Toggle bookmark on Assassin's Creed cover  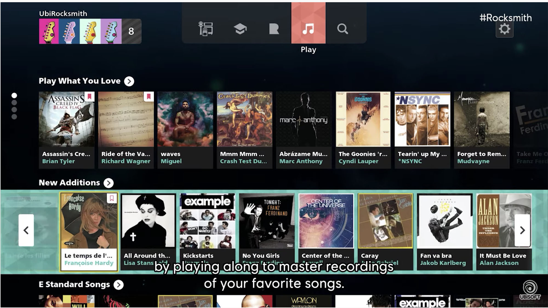point(89,96)
